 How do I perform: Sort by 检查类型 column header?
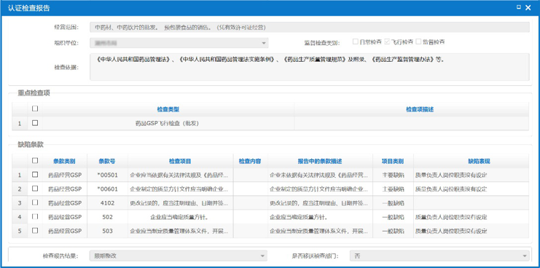click(x=168, y=109)
